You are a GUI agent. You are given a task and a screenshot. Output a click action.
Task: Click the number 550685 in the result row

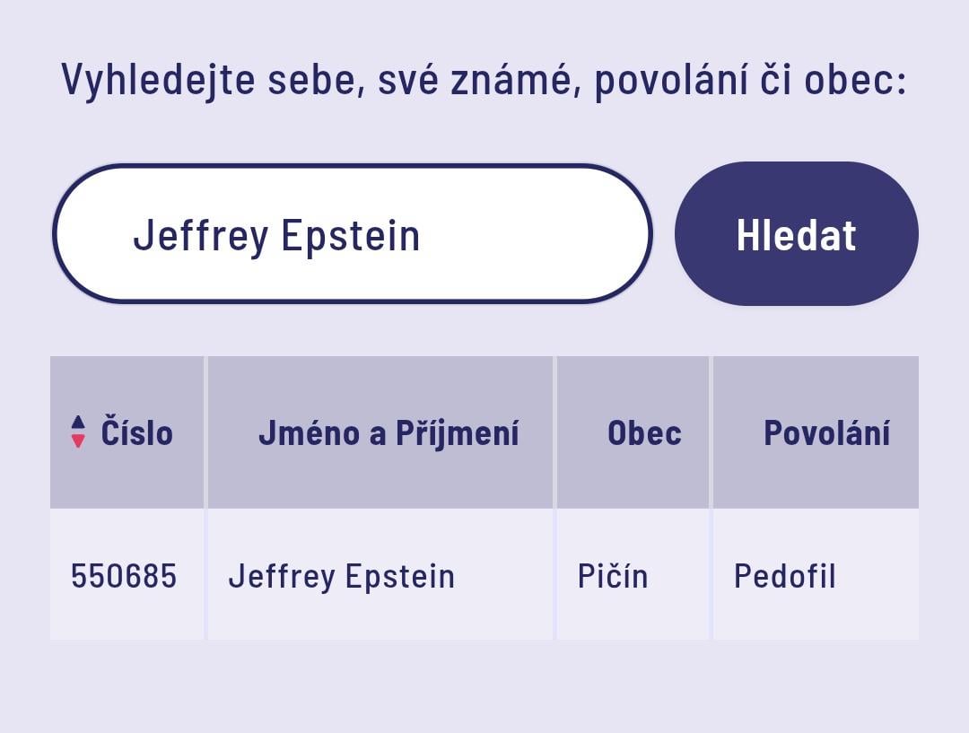(x=124, y=576)
